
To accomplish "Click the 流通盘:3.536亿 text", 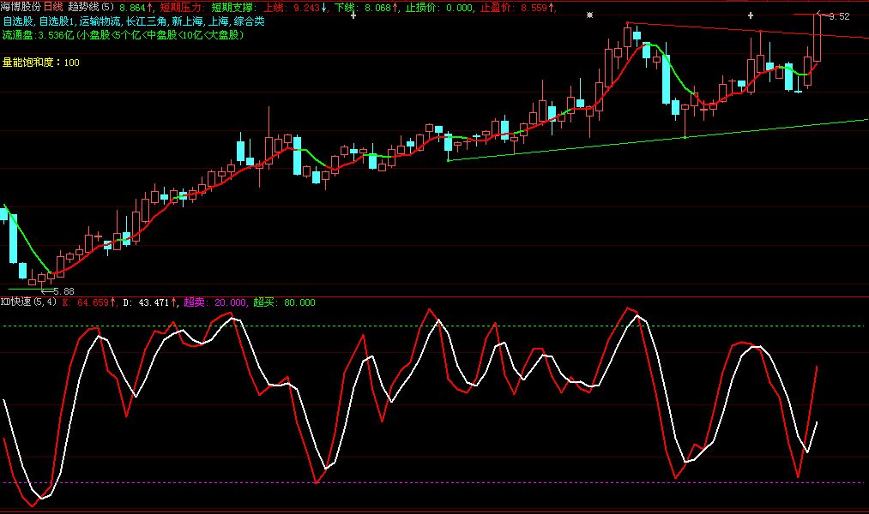I will (39, 35).
